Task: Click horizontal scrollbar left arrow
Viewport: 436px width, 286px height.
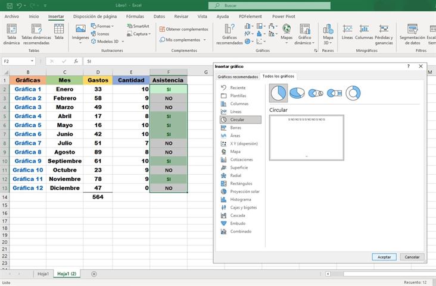Action: click(x=328, y=274)
